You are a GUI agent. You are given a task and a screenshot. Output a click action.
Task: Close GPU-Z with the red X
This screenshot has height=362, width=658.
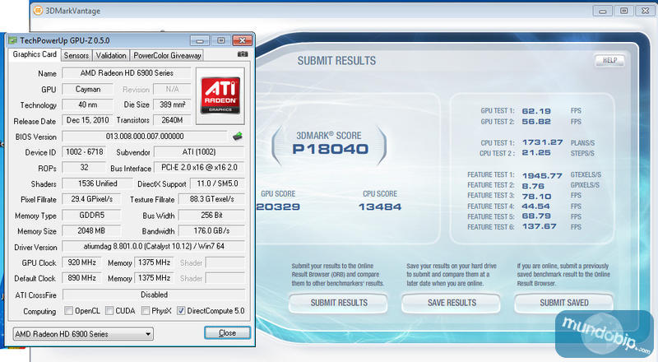242,40
